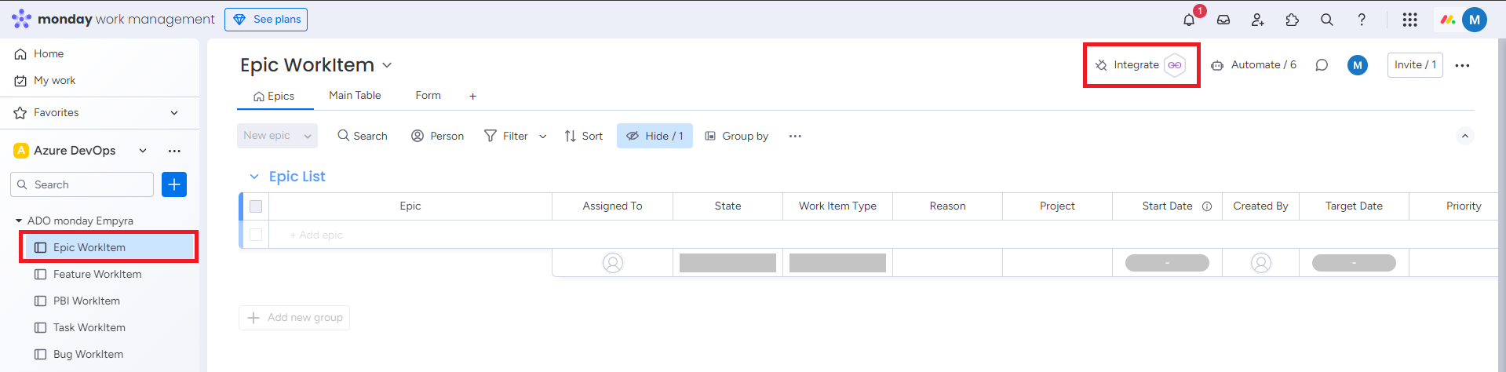Click the sidebar Search field

point(82,184)
